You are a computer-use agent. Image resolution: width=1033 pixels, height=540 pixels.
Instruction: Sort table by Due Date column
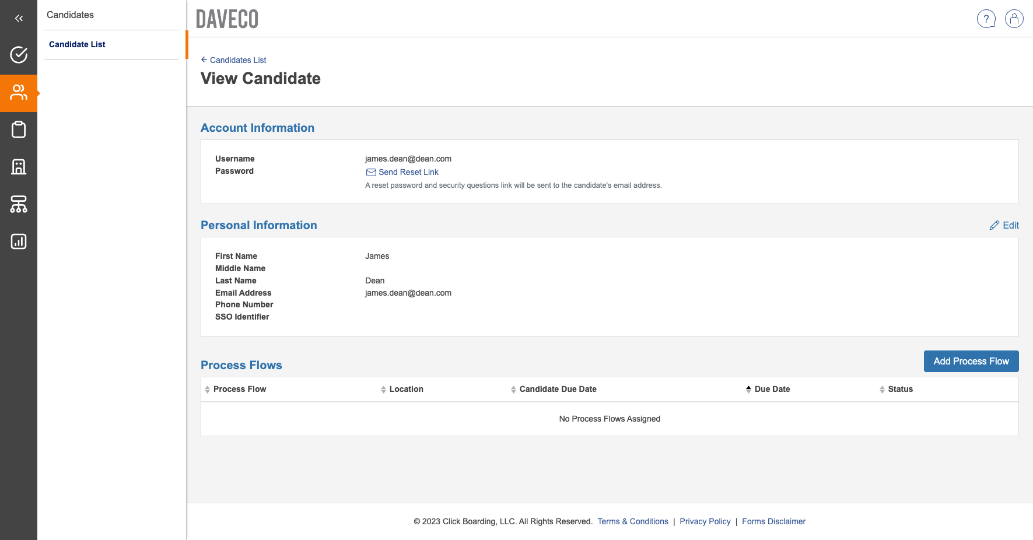[x=772, y=389]
